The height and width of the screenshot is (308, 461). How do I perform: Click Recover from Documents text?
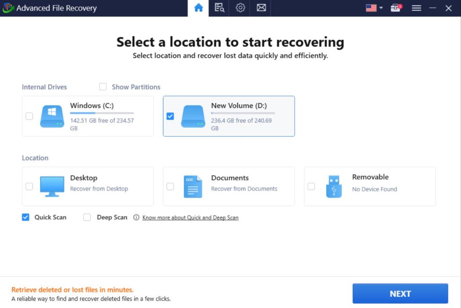[244, 189]
